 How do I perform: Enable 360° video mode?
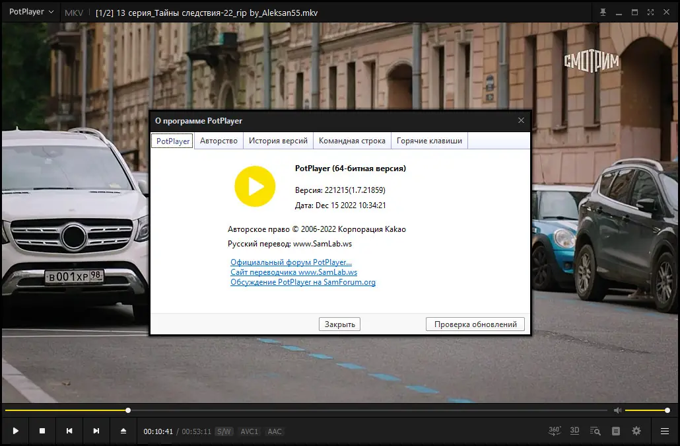click(555, 431)
